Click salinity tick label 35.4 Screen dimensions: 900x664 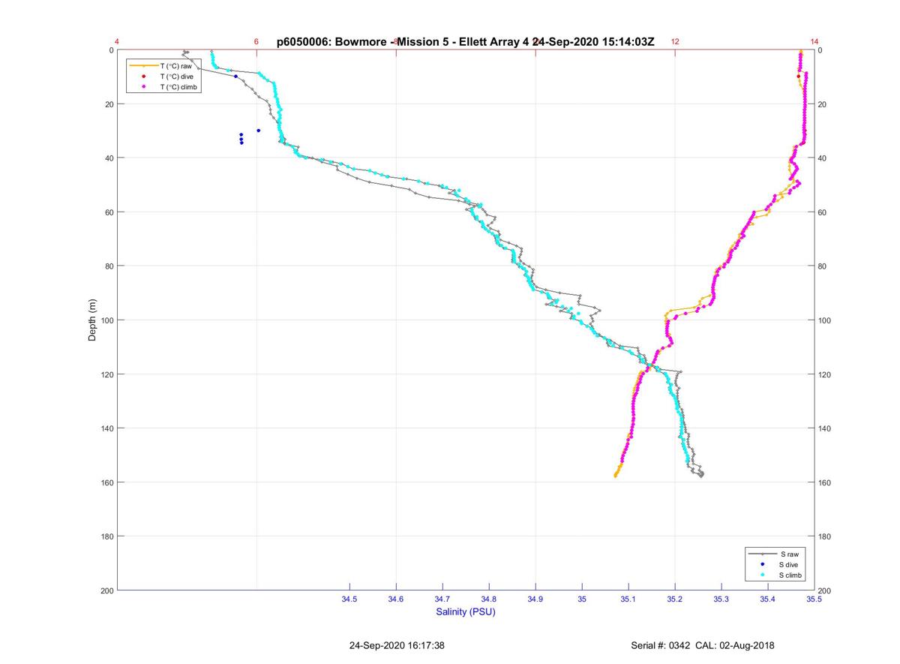(768, 599)
